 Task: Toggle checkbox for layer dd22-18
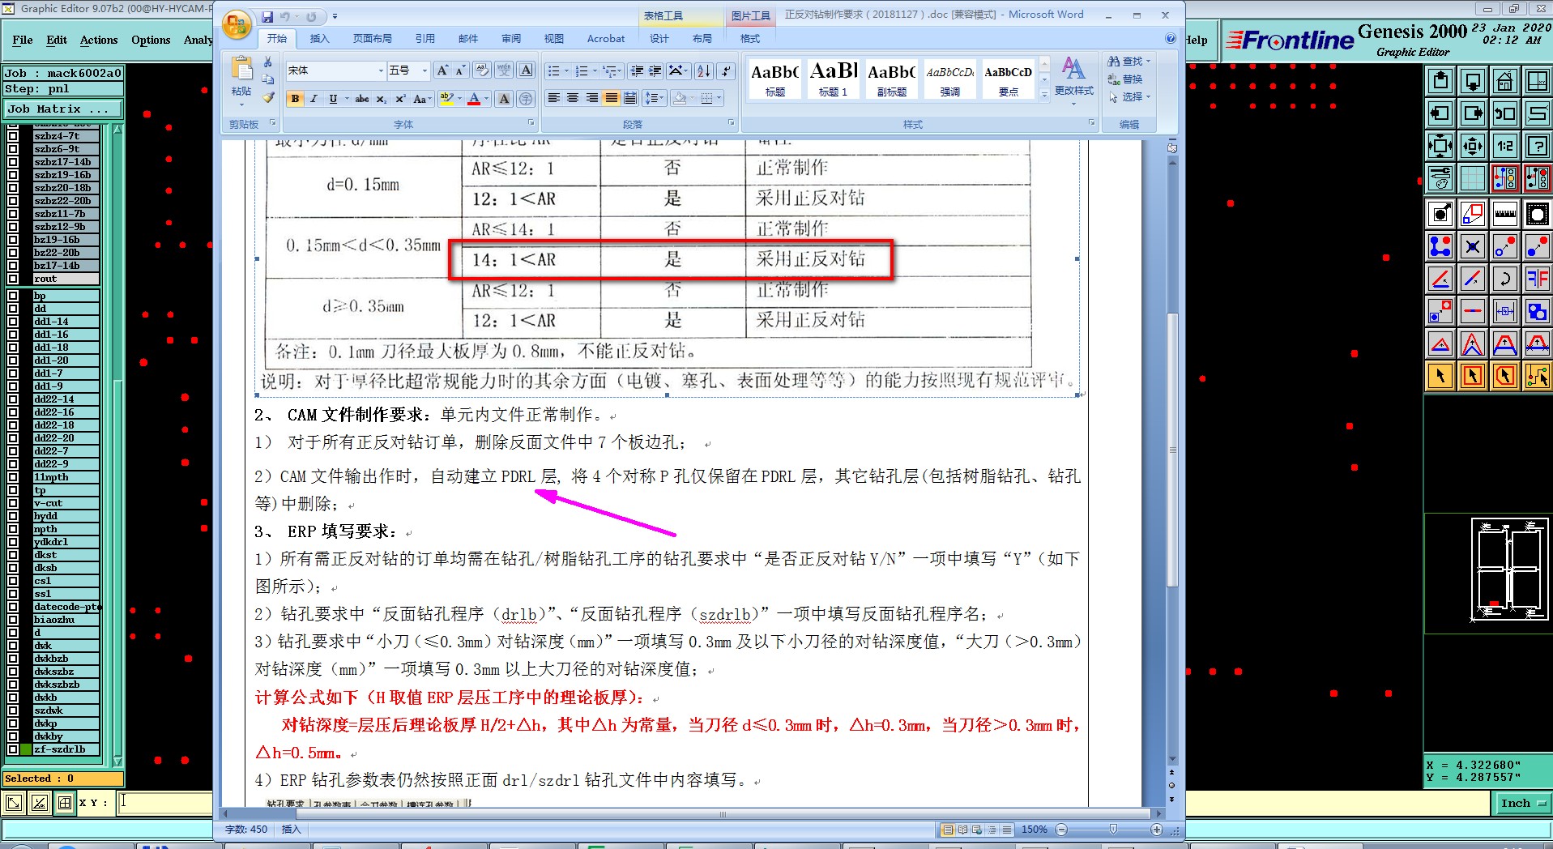12,425
